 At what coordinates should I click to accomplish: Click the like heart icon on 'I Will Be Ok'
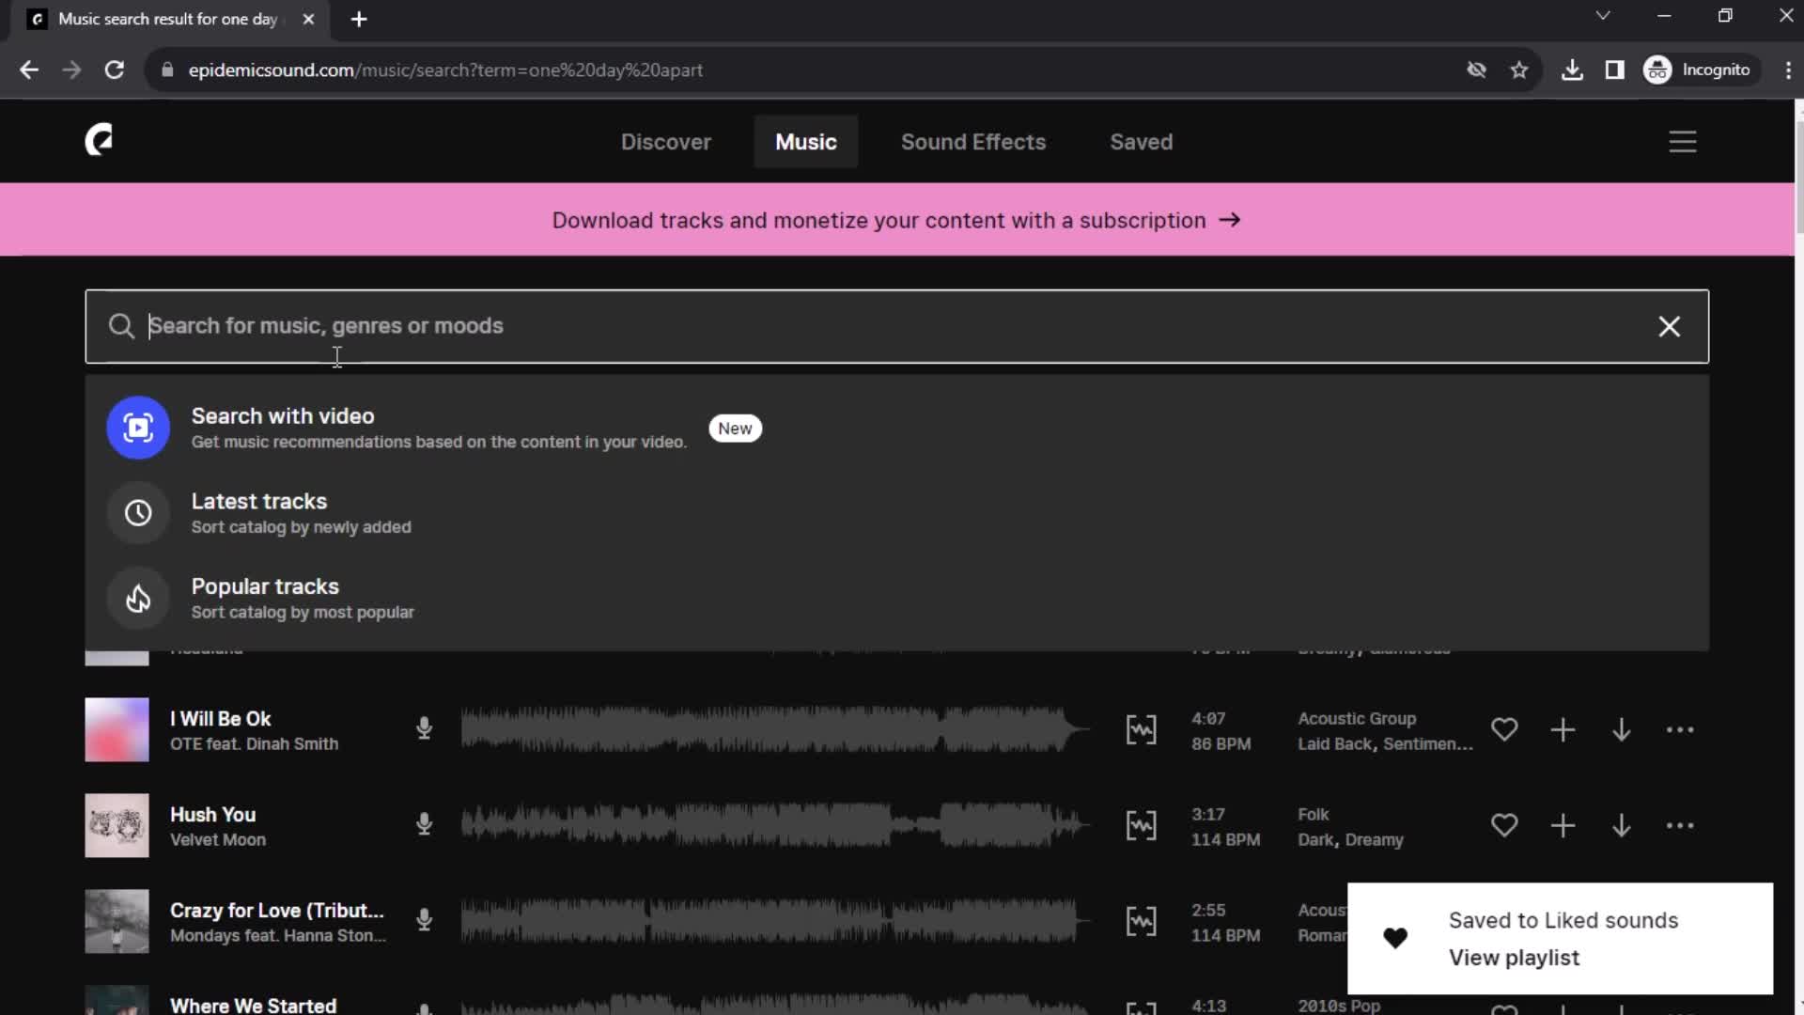(1504, 728)
